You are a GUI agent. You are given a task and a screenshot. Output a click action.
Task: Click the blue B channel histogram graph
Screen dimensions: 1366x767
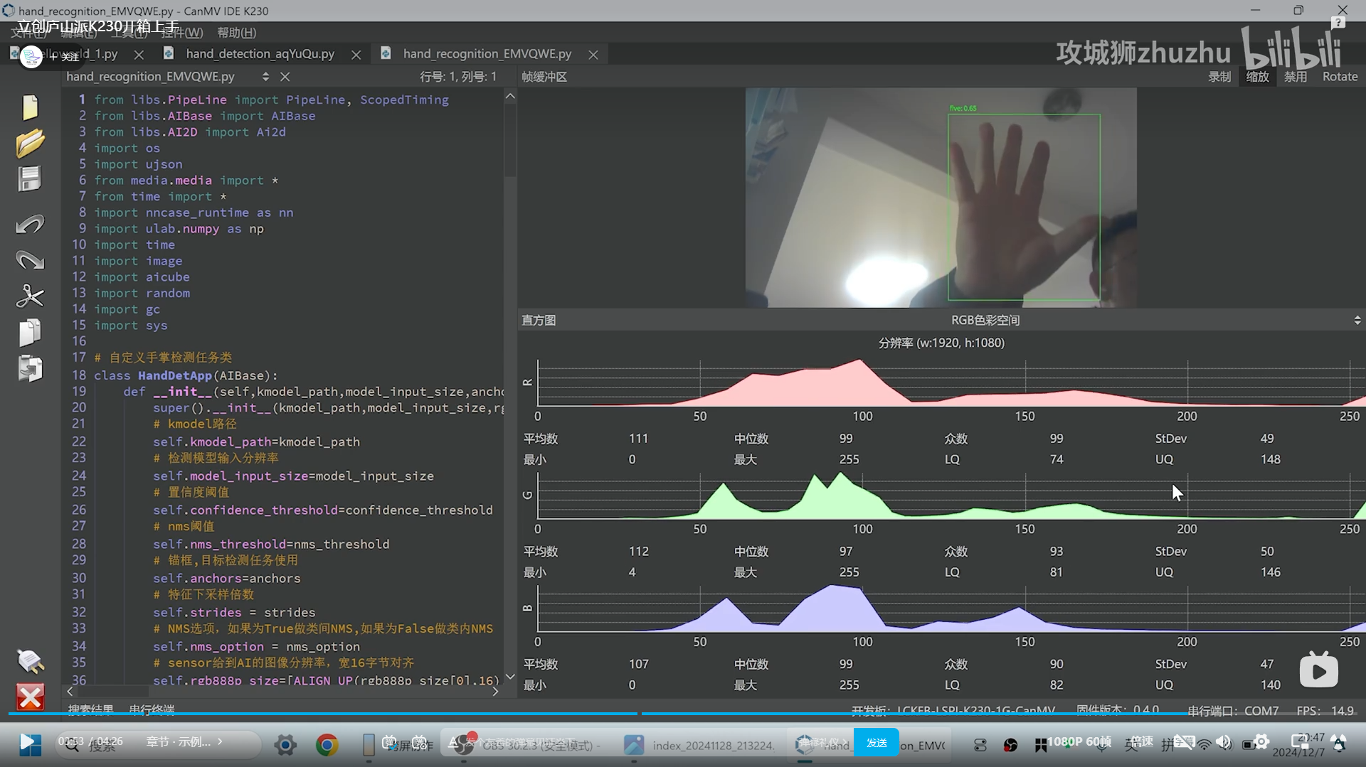(x=951, y=608)
